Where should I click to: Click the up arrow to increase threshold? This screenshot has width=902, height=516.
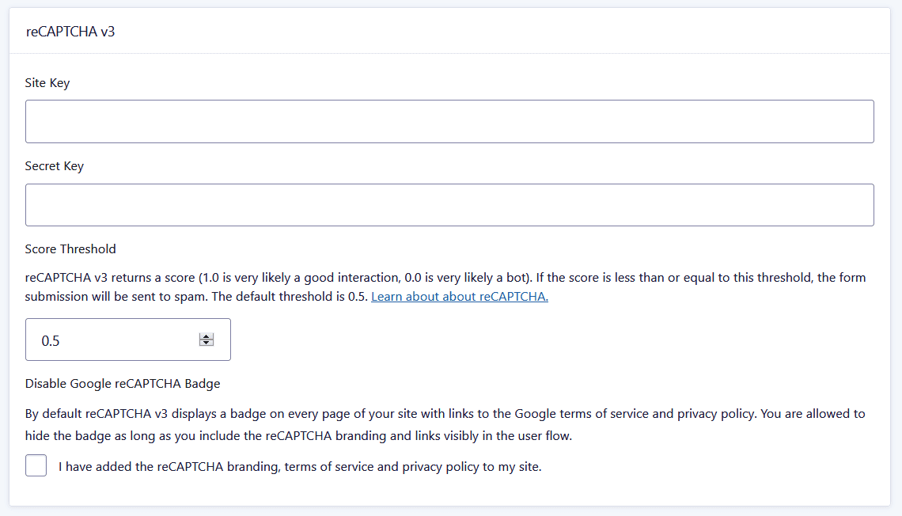pyautogui.click(x=206, y=336)
